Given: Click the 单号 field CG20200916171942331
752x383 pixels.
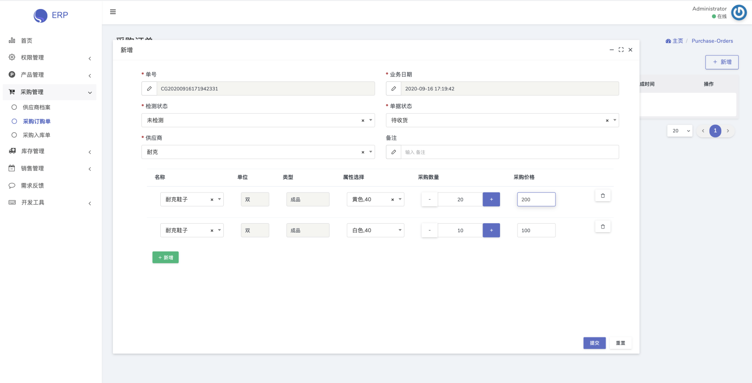Looking at the screenshot, I should [266, 89].
